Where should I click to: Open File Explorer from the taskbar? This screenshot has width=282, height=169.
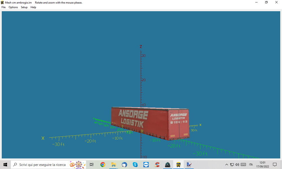tap(113, 164)
